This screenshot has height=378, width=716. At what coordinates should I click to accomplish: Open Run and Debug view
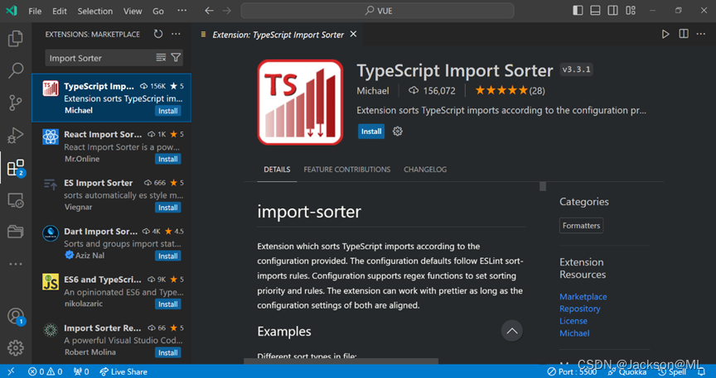(x=16, y=136)
